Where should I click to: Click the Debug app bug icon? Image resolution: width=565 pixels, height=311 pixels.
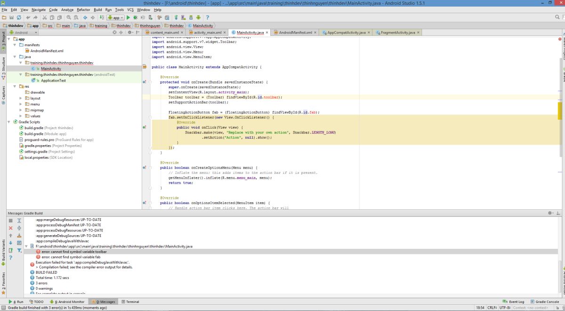point(136,17)
